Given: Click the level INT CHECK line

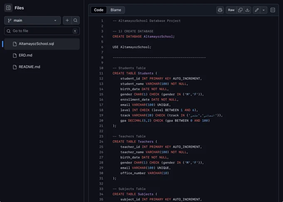Looking at the screenshot, I should [x=159, y=110].
